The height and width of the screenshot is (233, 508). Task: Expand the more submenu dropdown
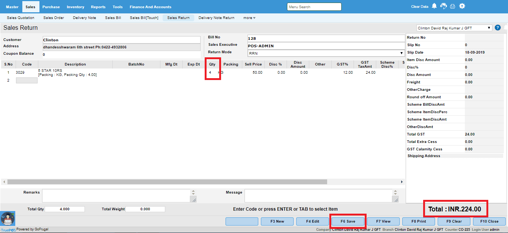click(x=249, y=17)
